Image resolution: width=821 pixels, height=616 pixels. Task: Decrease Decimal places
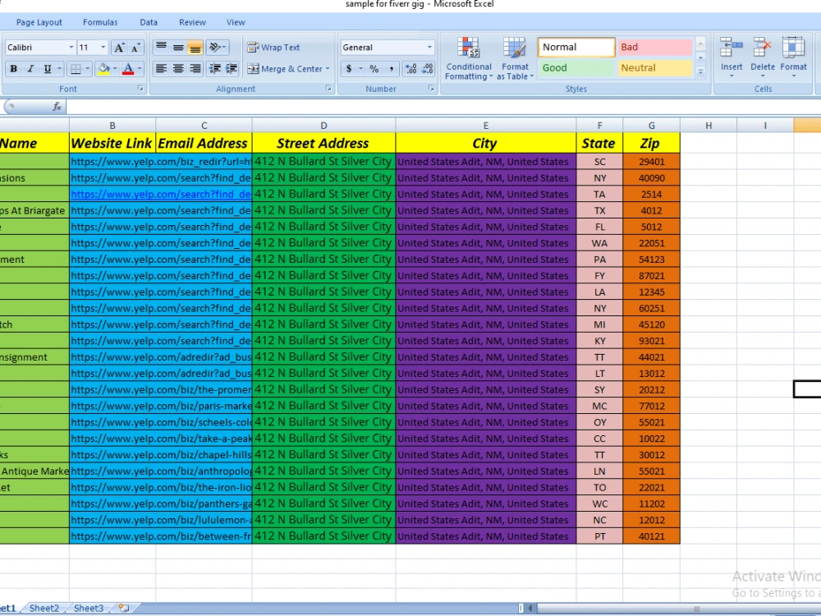428,69
